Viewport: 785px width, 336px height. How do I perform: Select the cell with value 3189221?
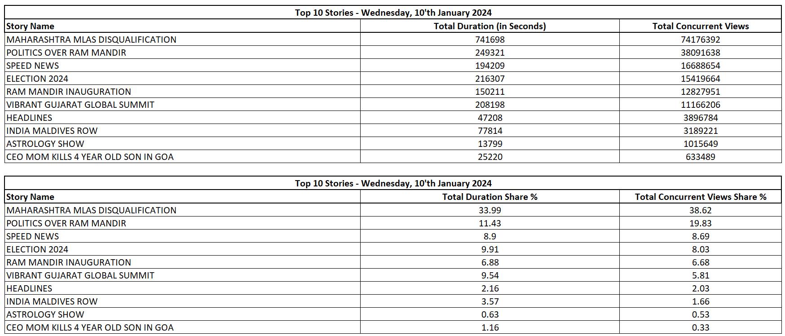tap(700, 131)
